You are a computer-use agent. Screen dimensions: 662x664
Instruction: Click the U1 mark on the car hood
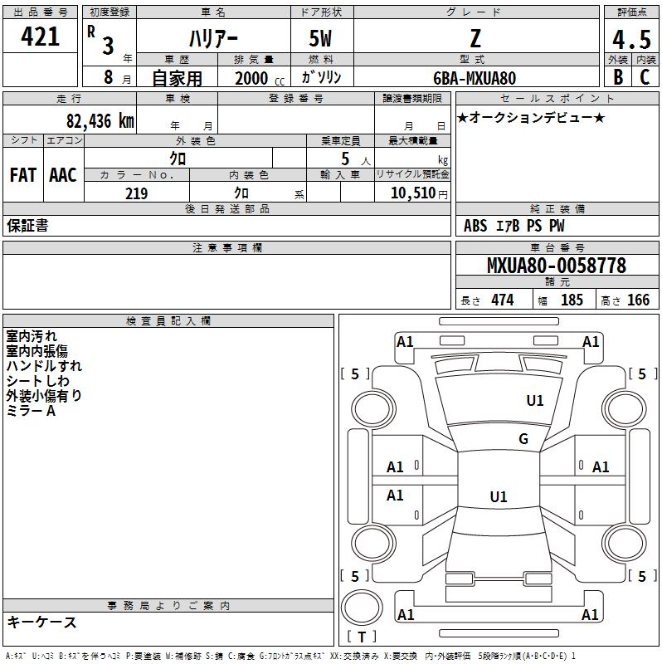pos(535,401)
